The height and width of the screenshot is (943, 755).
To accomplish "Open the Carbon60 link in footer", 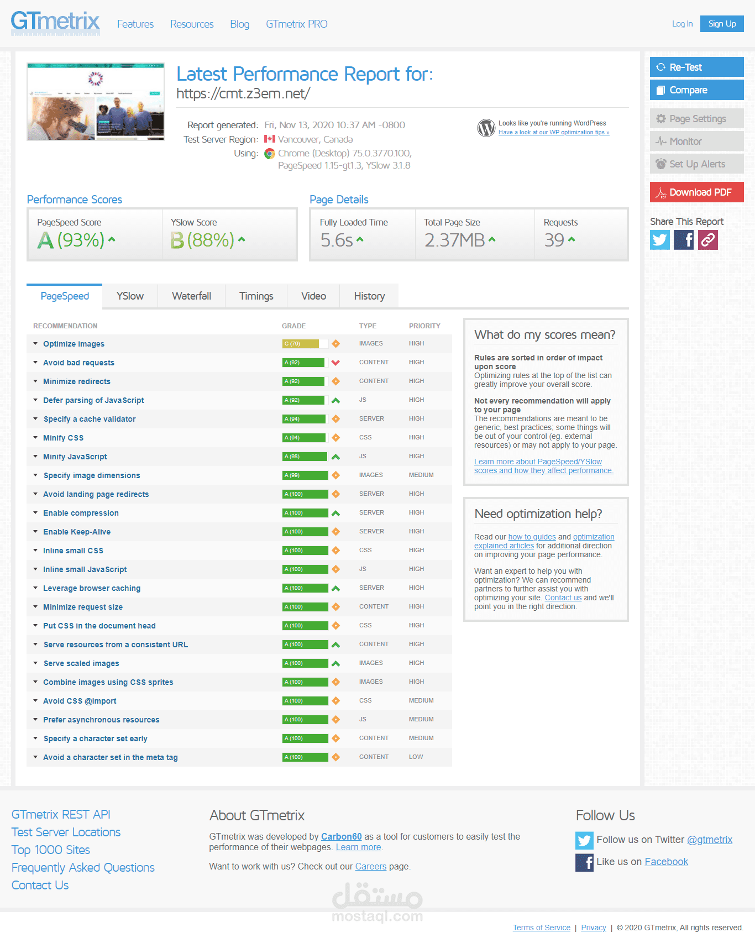I will tap(342, 836).
